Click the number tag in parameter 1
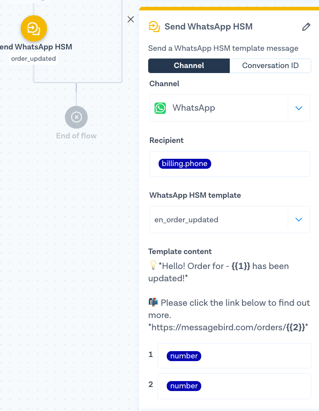The height and width of the screenshot is (411, 319). 184,356
